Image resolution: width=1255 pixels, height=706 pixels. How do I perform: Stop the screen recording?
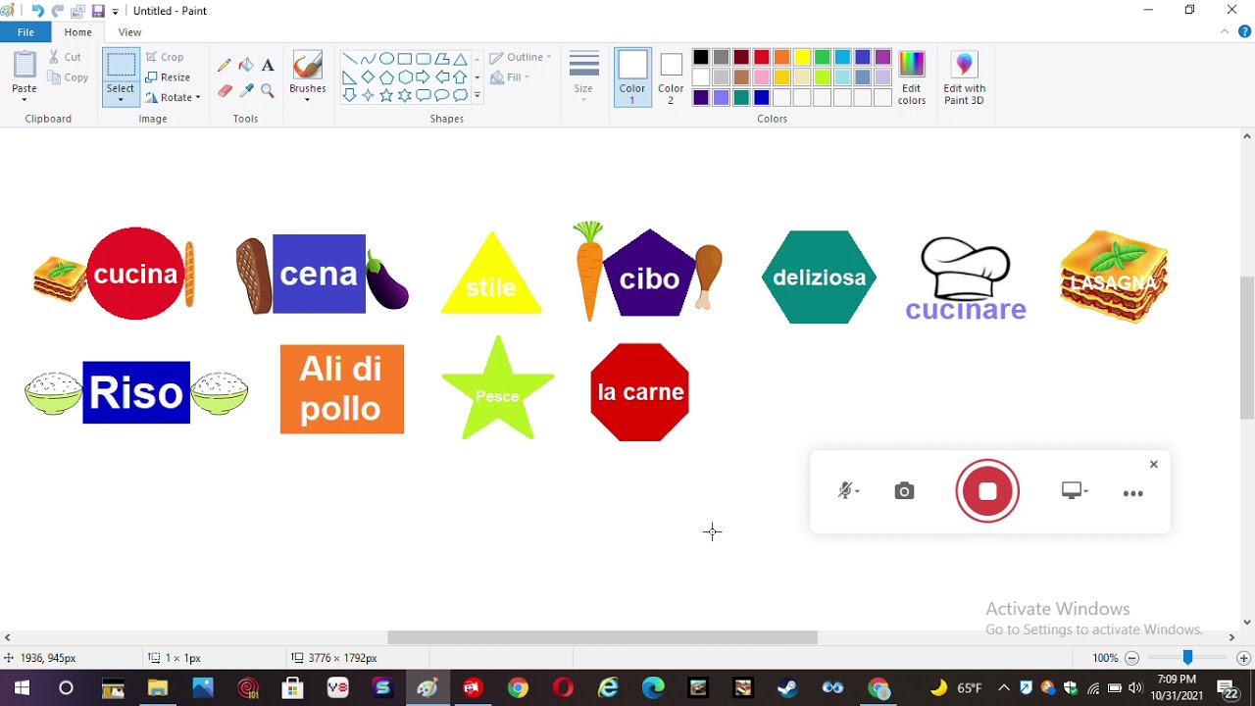click(987, 491)
